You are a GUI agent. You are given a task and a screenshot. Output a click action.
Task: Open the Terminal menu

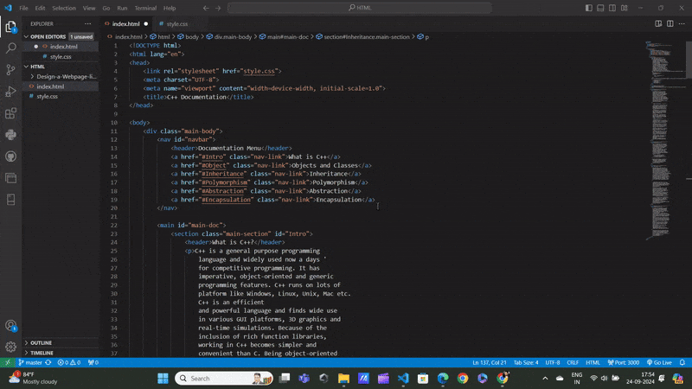coord(145,8)
